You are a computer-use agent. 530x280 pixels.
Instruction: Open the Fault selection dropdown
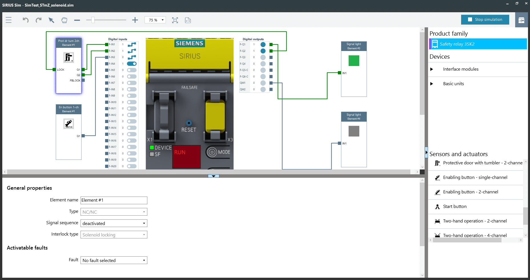(x=114, y=260)
